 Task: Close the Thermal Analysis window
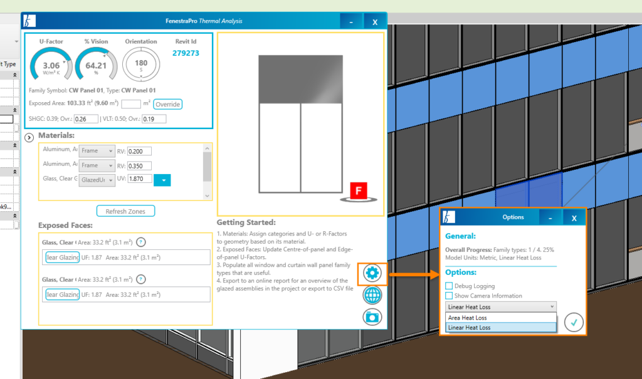(375, 22)
